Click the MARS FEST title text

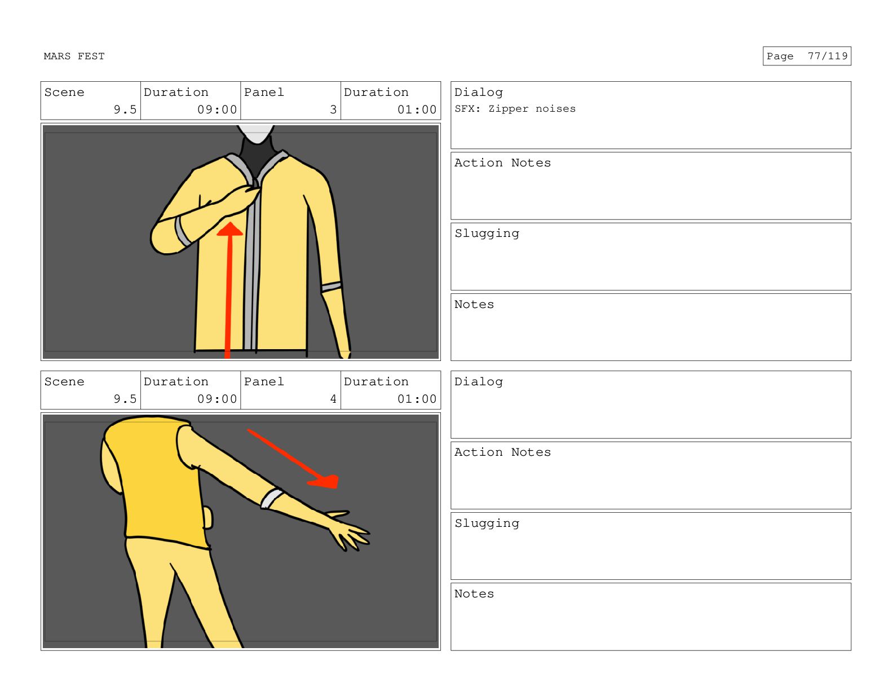pyautogui.click(x=74, y=56)
